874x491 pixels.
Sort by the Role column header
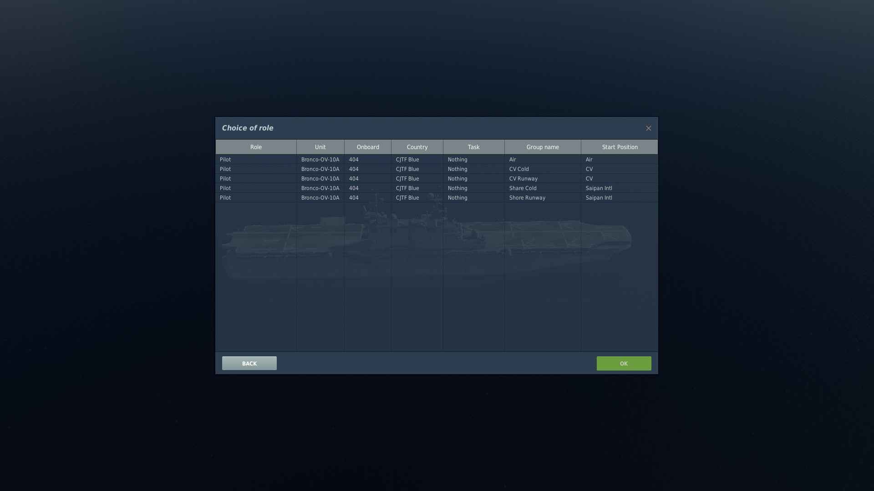click(256, 147)
